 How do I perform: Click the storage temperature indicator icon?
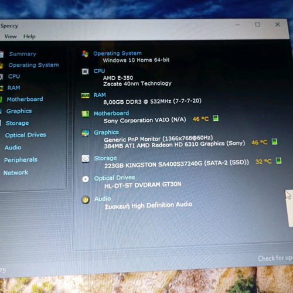(278, 161)
